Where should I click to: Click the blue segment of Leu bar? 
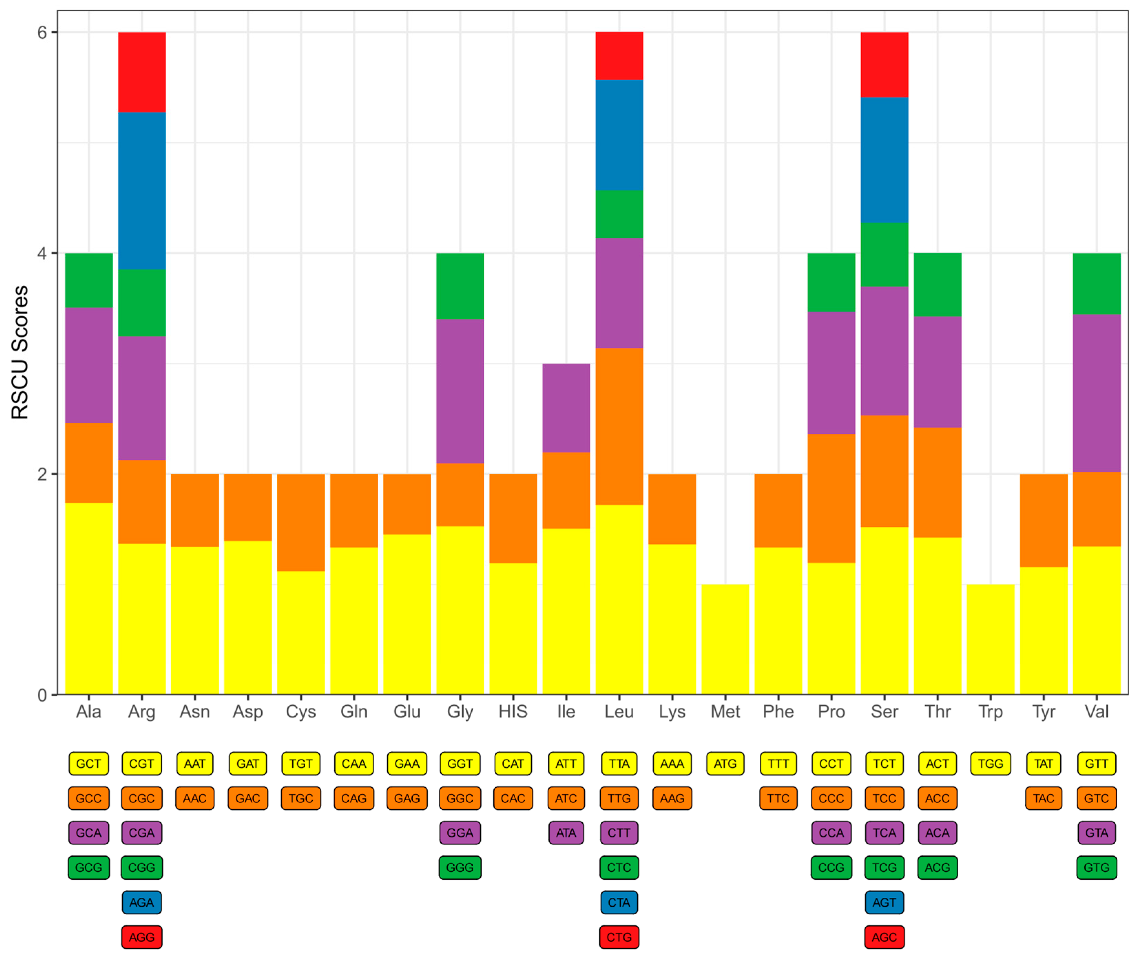619,135
